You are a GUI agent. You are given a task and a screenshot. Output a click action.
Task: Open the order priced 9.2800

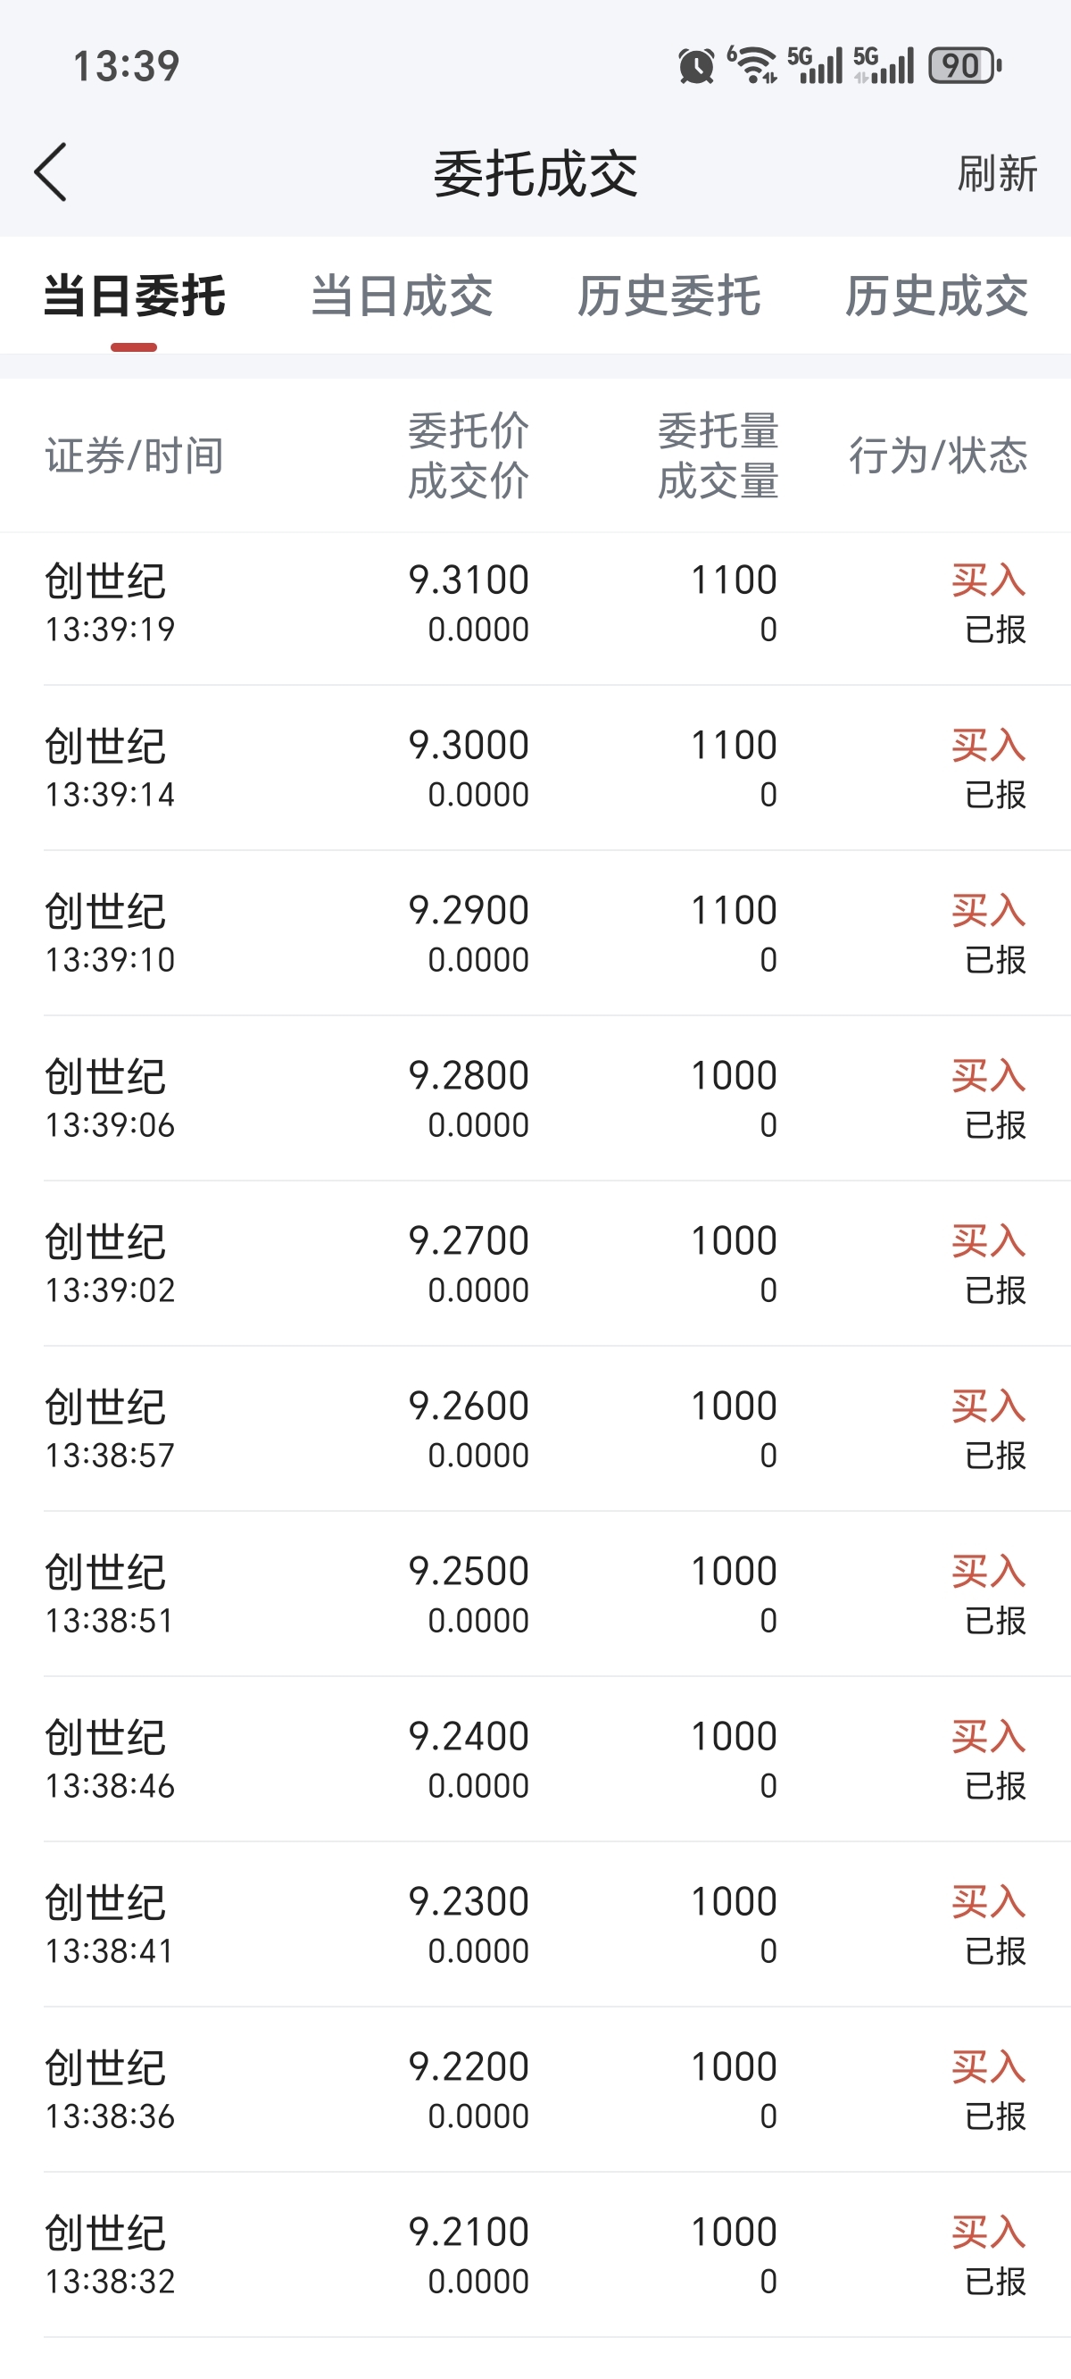click(x=535, y=1099)
